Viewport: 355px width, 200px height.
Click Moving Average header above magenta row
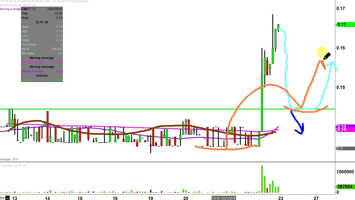tap(42, 58)
